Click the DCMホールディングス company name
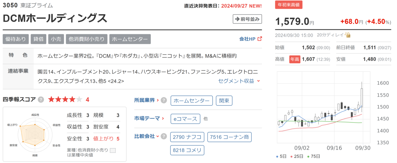Screen dimensions: 397x163 (x=55, y=19)
